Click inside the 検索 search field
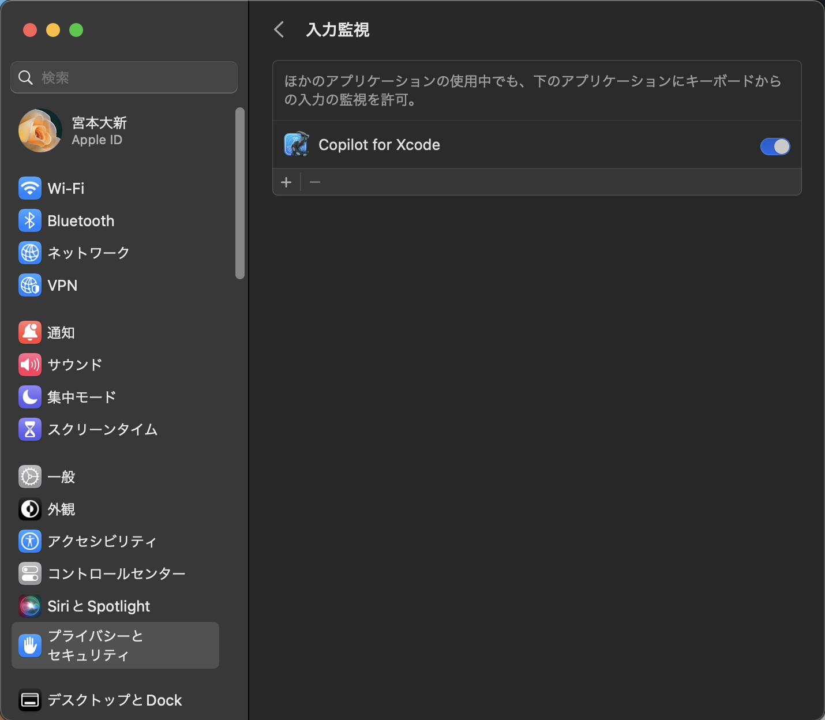This screenshot has height=720, width=825. tap(123, 77)
